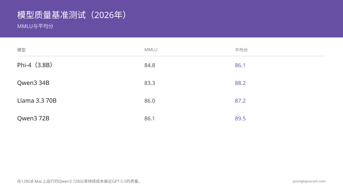Click the MMLU value 83.3
Viewport: 343px width, 193px height.
click(x=150, y=83)
